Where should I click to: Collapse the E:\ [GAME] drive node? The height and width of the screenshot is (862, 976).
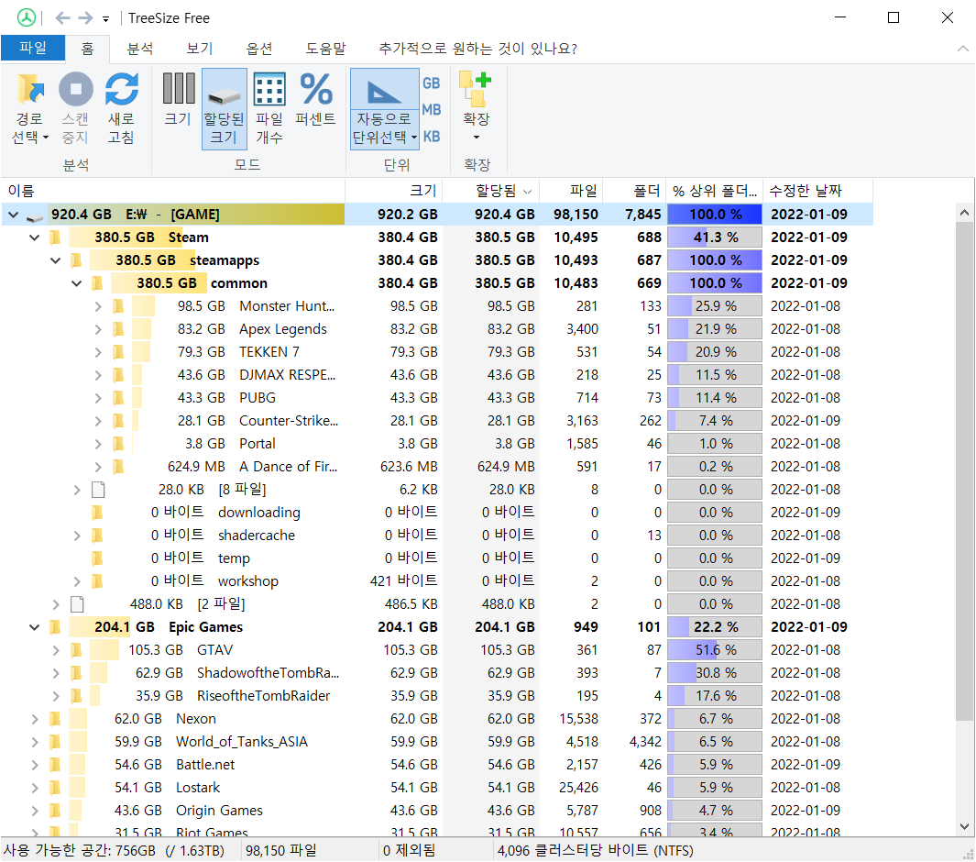[13, 215]
